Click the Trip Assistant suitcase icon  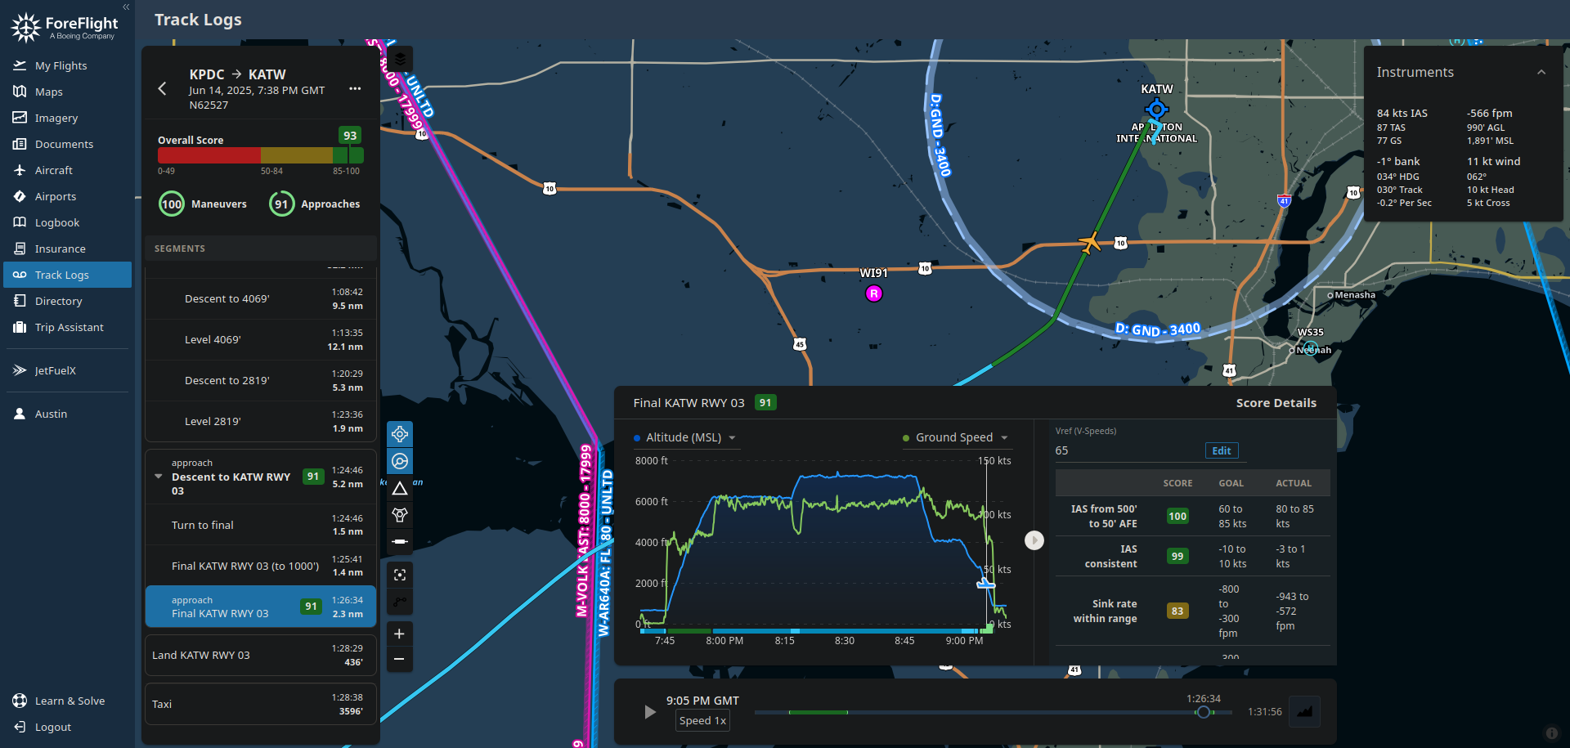tap(20, 327)
